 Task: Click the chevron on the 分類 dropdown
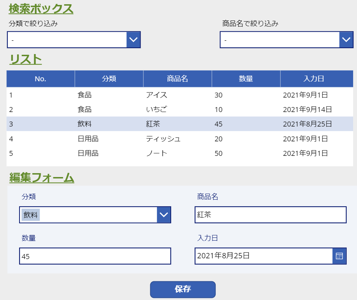tap(164, 214)
